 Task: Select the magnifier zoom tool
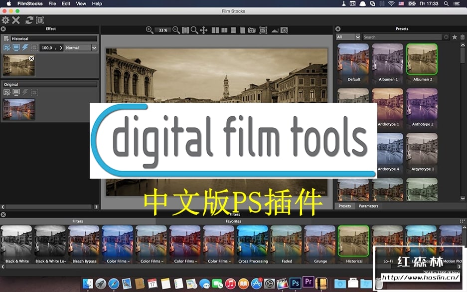click(x=194, y=30)
